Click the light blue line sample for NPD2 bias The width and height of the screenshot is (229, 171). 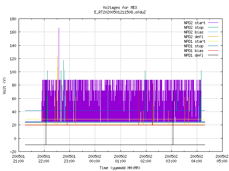tap(213, 32)
